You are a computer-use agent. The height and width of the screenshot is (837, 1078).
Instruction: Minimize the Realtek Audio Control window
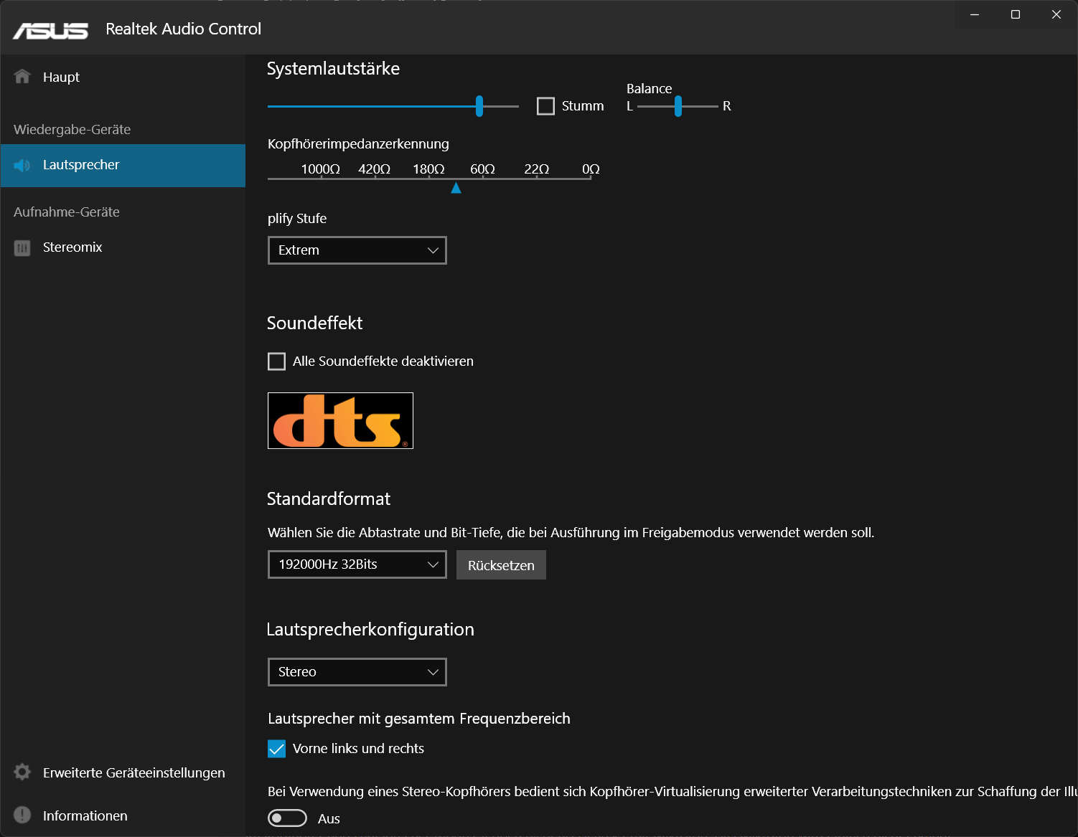(x=975, y=14)
